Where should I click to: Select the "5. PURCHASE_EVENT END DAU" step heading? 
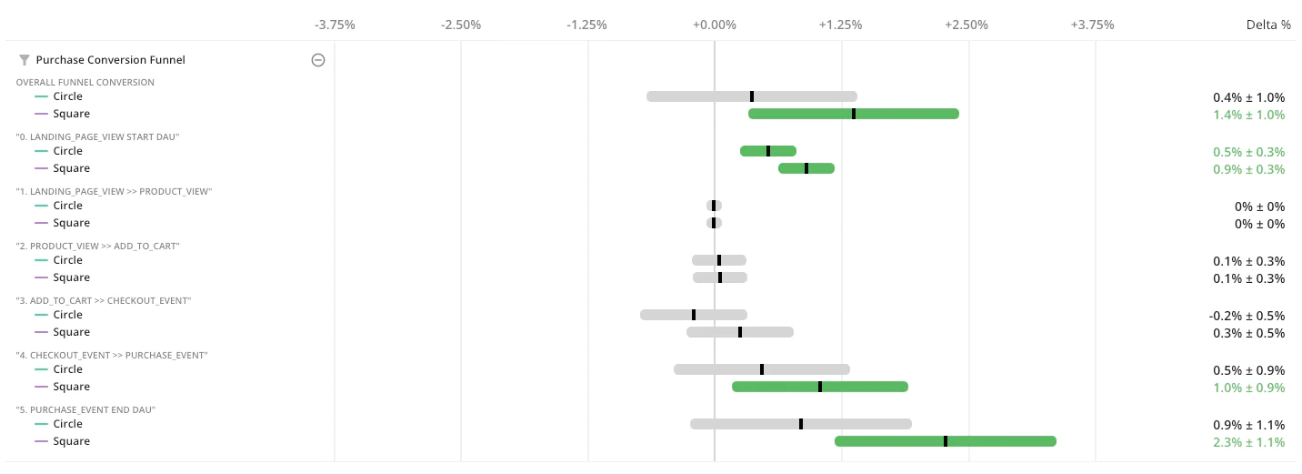[x=86, y=409]
